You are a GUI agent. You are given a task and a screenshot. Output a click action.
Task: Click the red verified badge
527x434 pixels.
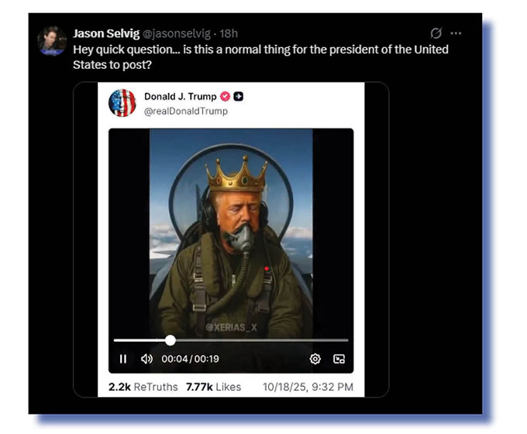click(x=226, y=97)
